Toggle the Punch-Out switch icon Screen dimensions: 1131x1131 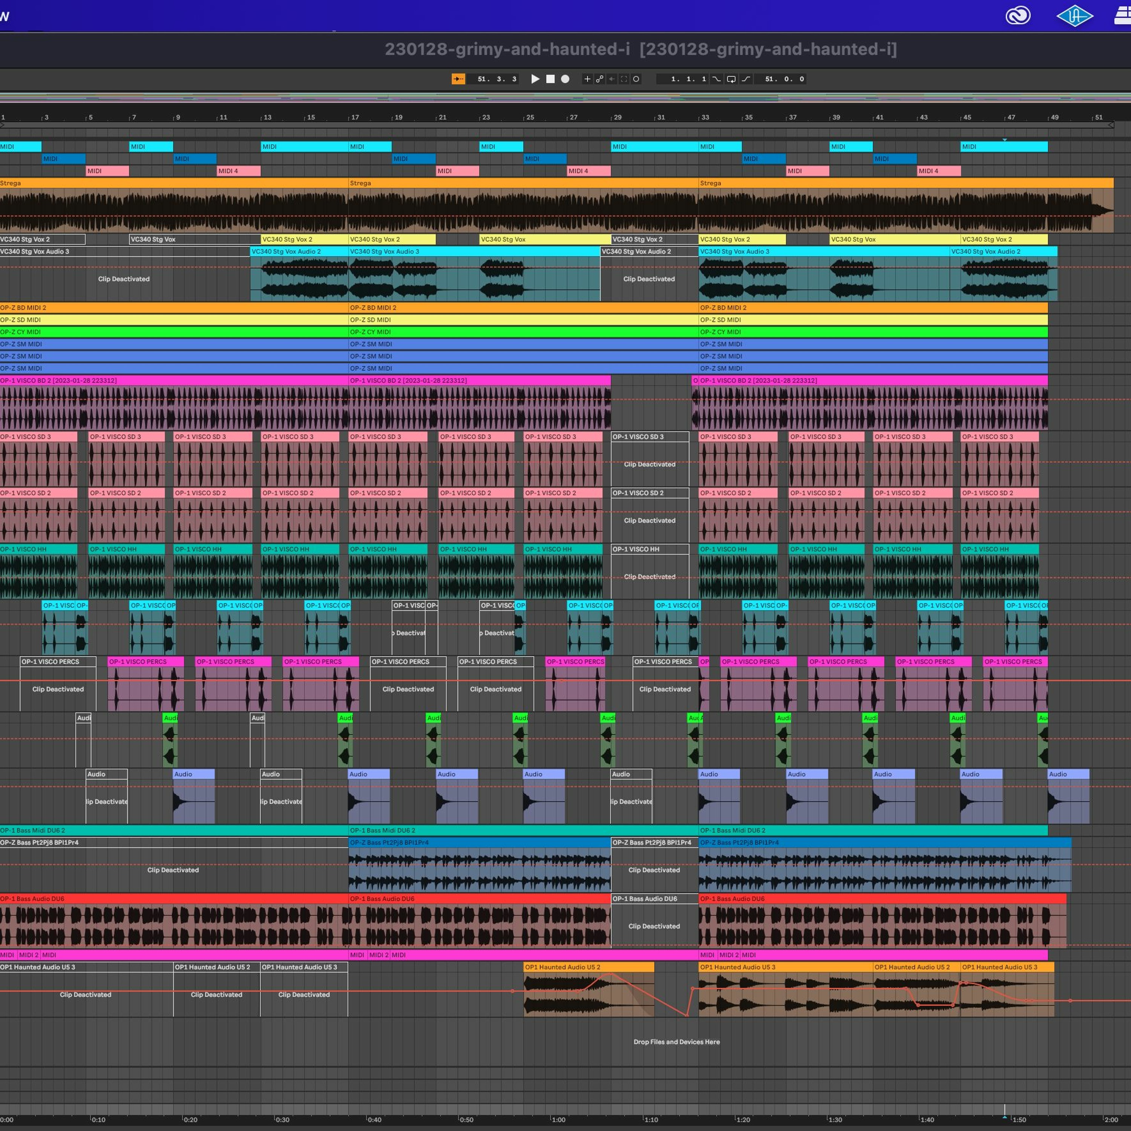click(746, 79)
